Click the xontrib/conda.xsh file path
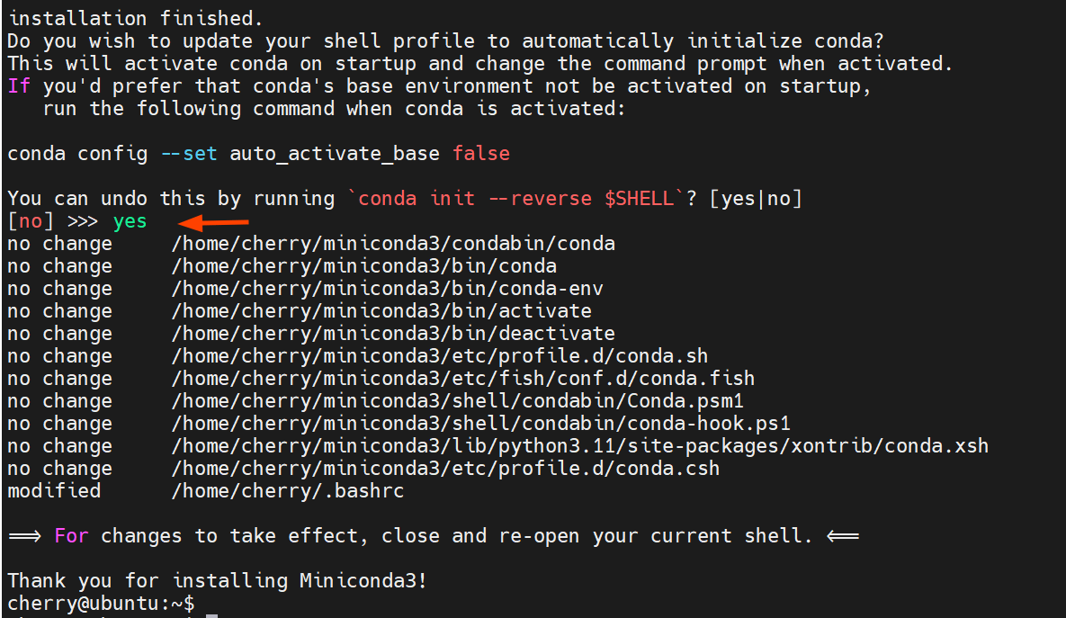Viewport: 1066px width, 618px height. [x=579, y=446]
